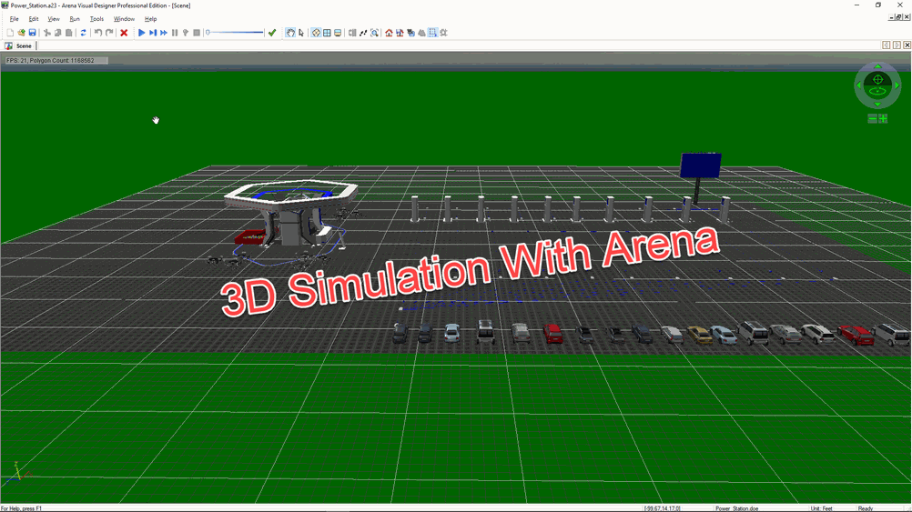Open the Window menu
The width and height of the screenshot is (912, 512).
click(124, 19)
